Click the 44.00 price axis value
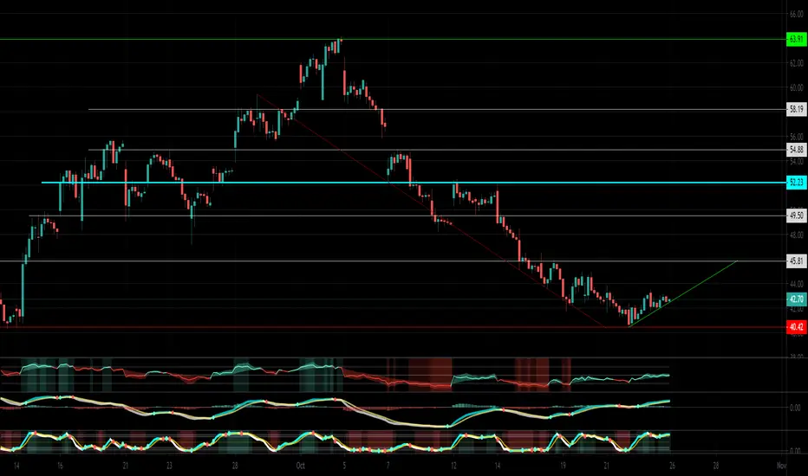 tap(796, 284)
